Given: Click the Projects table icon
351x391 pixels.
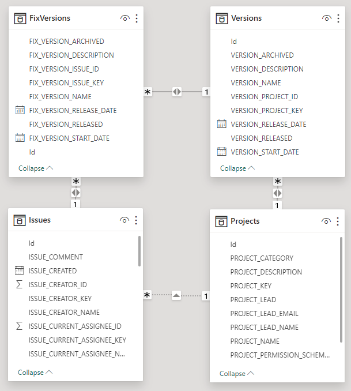Looking at the screenshot, I should point(221,221).
